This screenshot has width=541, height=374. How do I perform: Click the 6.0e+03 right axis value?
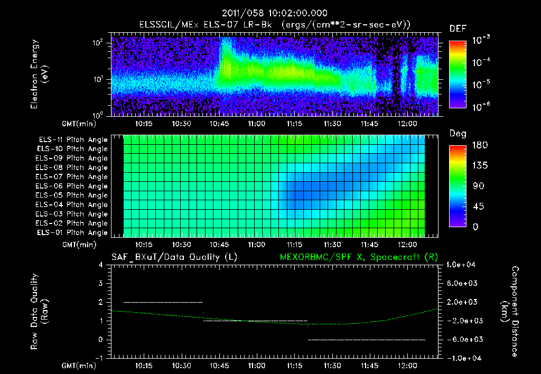pyautogui.click(x=462, y=283)
